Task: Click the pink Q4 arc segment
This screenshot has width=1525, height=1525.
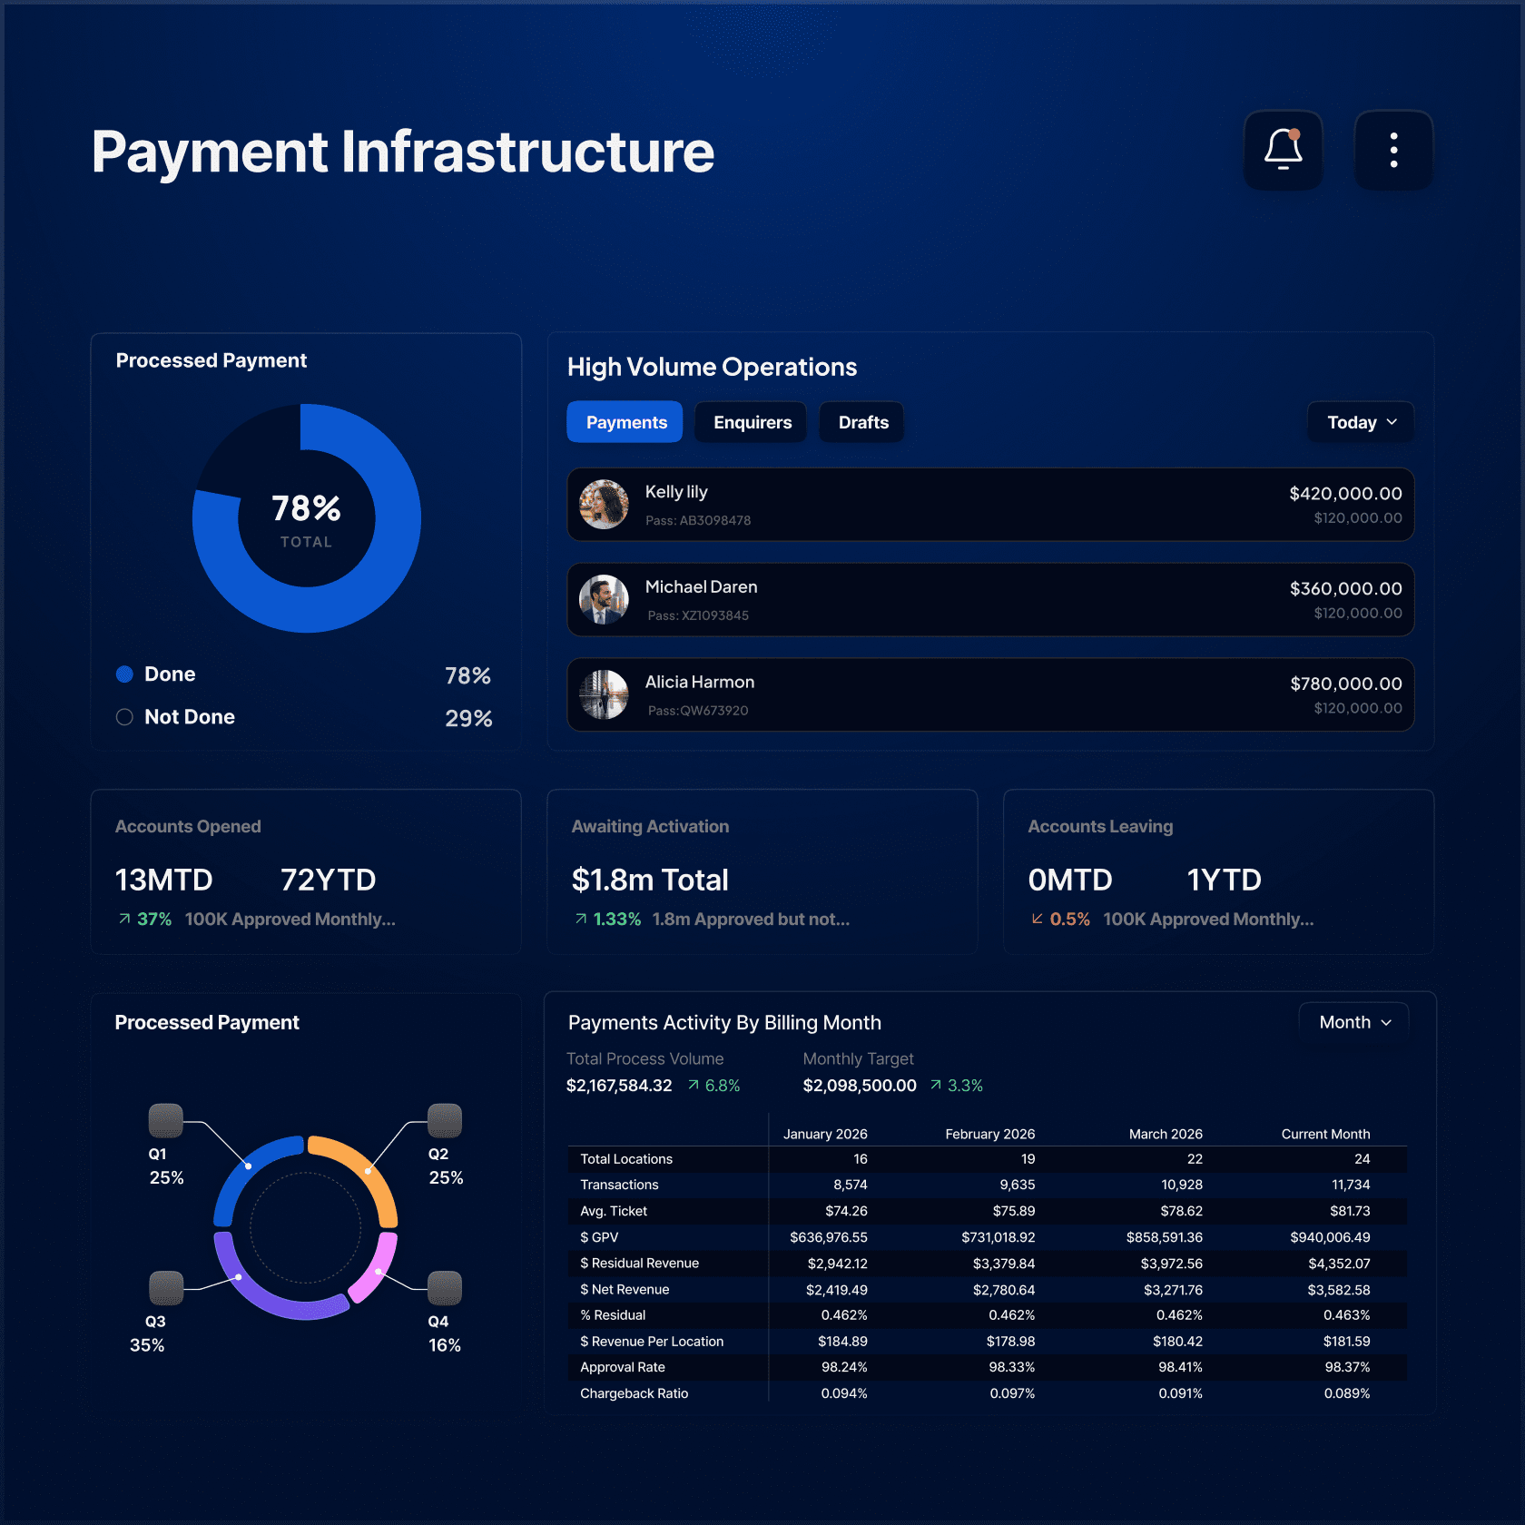Action: click(x=379, y=1272)
